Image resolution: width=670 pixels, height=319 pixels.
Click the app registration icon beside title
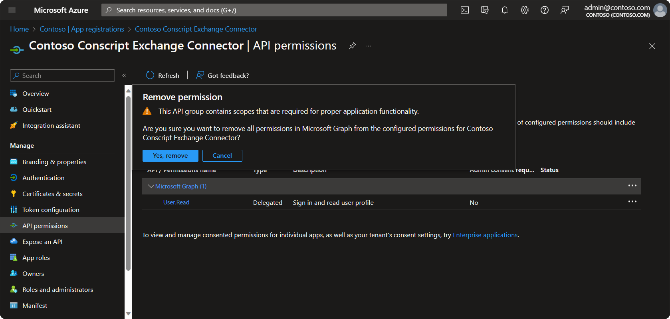point(17,50)
